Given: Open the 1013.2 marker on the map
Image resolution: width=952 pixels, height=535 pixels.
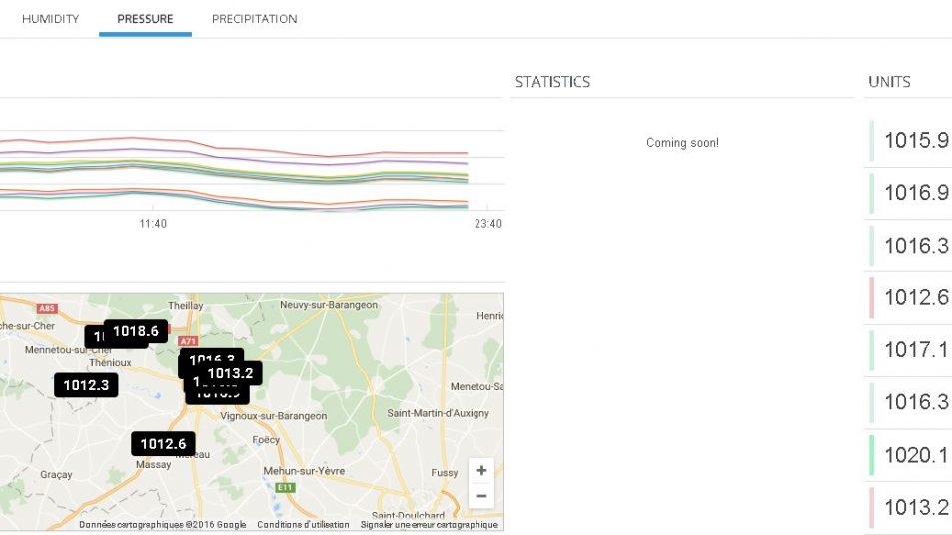Looking at the screenshot, I should 231,374.
